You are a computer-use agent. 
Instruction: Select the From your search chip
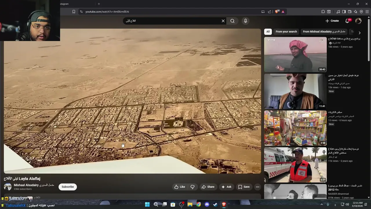click(286, 32)
